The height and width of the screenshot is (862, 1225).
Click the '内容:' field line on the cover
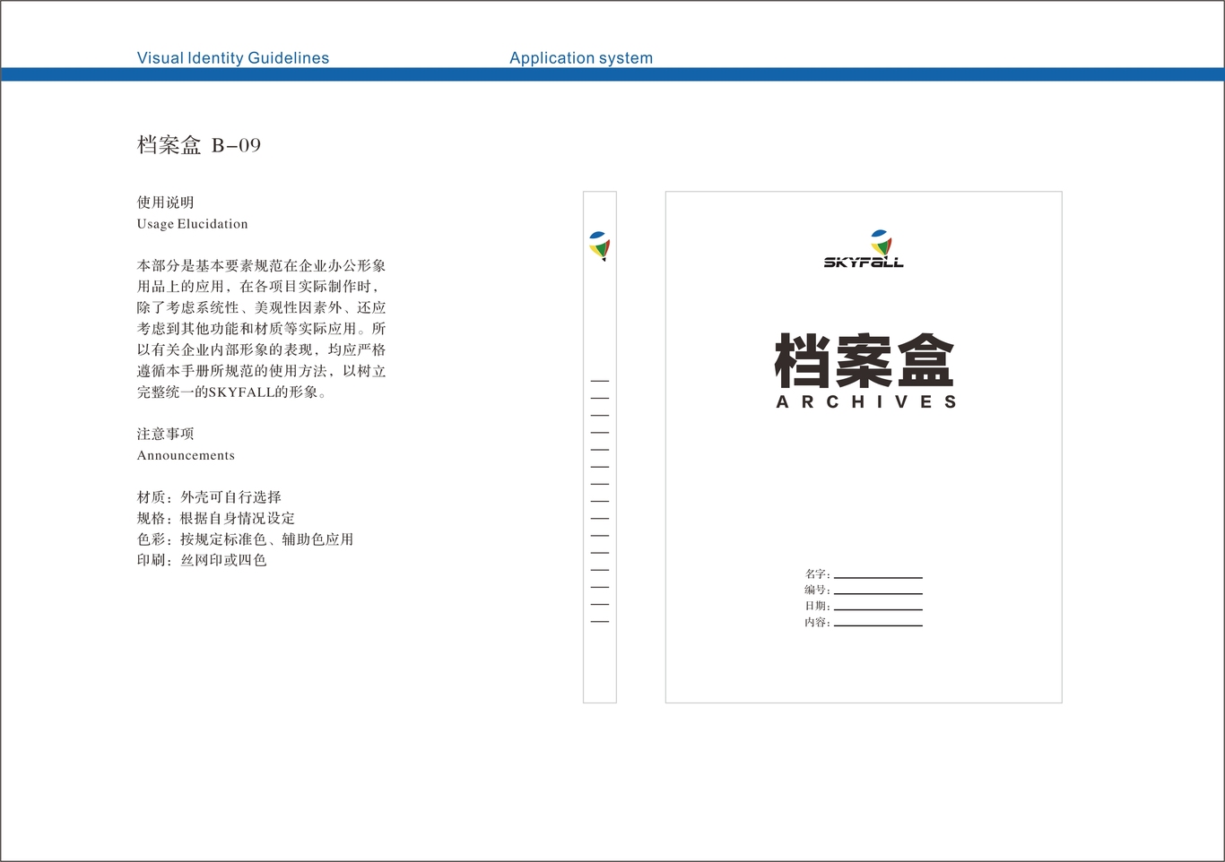(x=878, y=625)
